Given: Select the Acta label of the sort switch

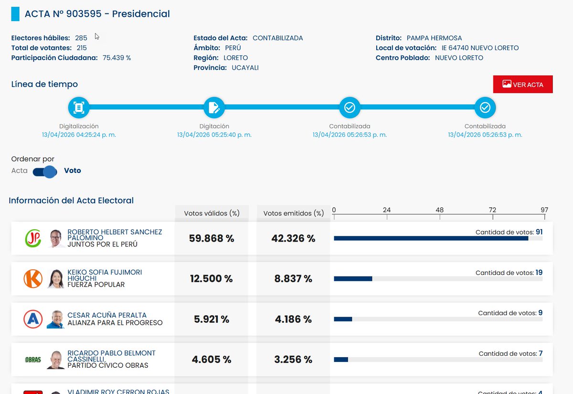Looking at the screenshot, I should click(20, 170).
